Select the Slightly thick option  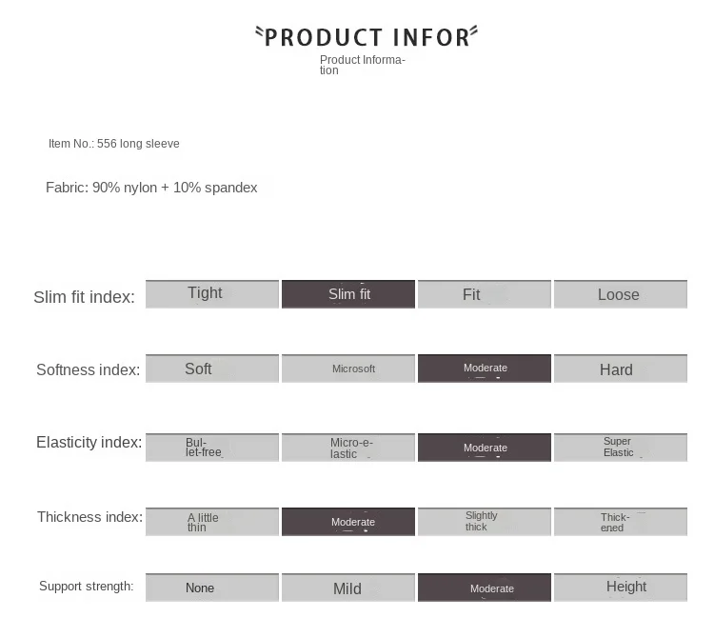click(485, 522)
